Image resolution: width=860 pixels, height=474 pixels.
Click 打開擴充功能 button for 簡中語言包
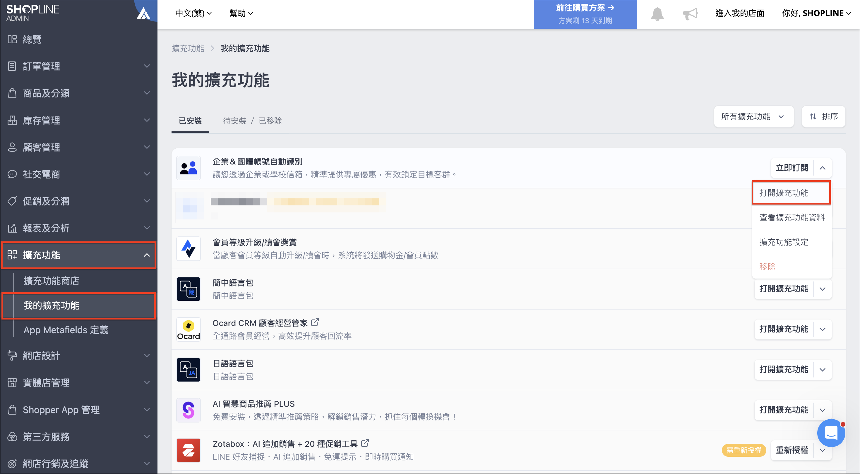click(x=784, y=289)
